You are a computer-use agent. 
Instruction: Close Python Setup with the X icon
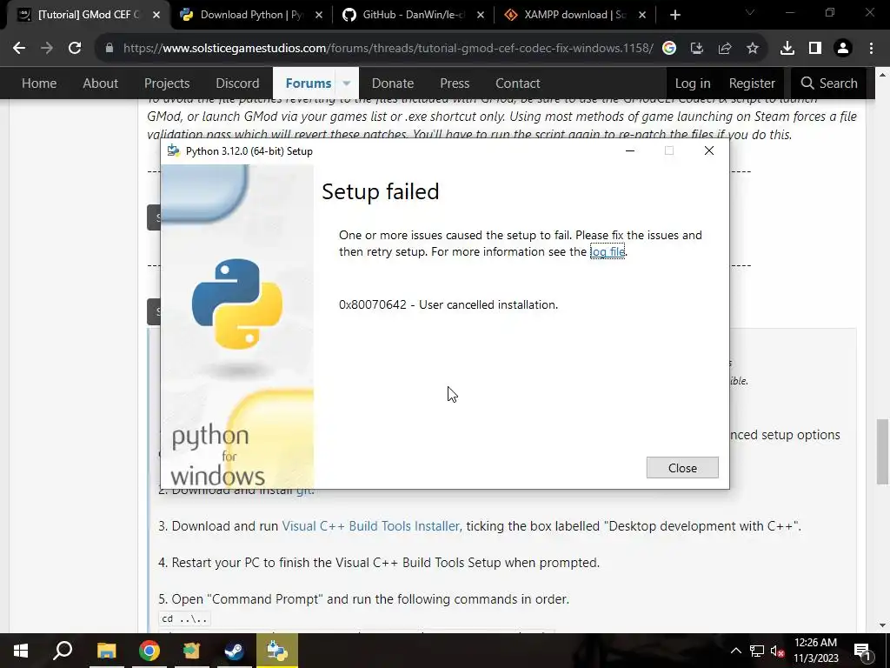tap(709, 150)
